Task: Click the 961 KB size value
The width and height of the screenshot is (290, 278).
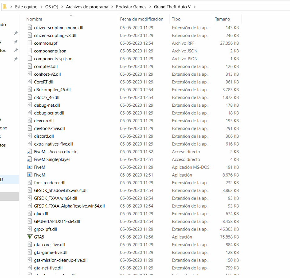Action: [232, 82]
